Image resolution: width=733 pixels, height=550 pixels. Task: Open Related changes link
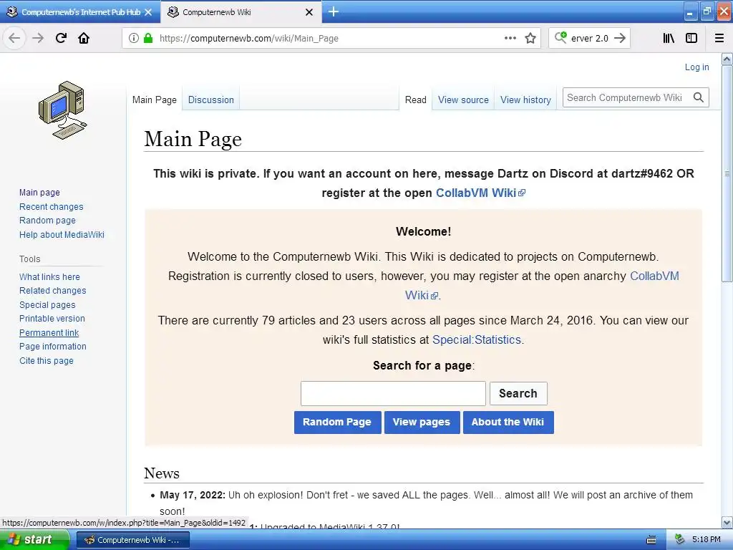click(53, 291)
